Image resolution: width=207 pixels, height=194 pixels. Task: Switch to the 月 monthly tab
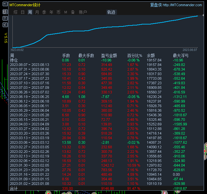(x=37, y=12)
